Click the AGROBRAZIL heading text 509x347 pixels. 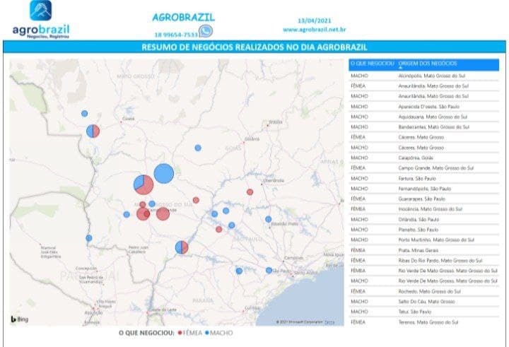pyautogui.click(x=183, y=17)
